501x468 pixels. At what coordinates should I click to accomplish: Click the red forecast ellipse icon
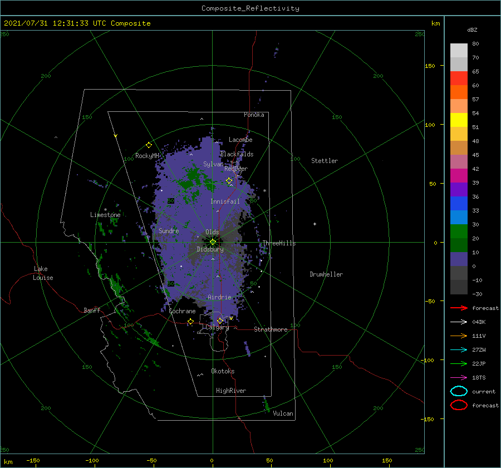coord(459,405)
